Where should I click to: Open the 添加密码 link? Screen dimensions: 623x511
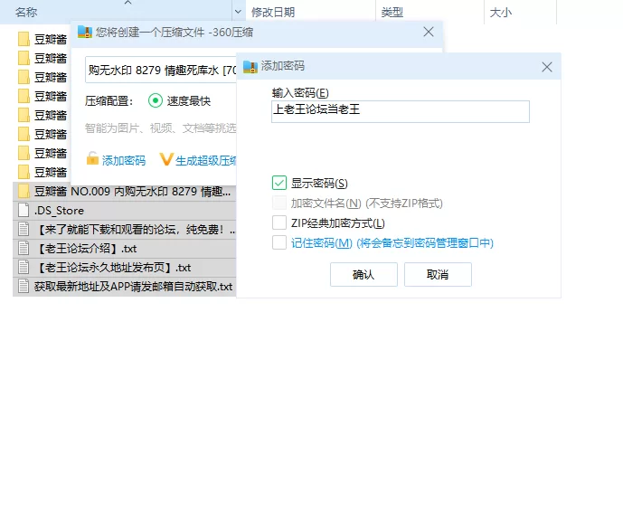(x=123, y=160)
